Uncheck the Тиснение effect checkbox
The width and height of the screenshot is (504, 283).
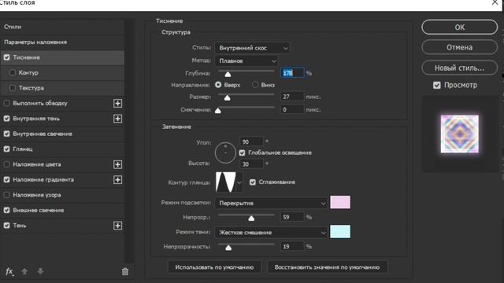click(x=7, y=57)
